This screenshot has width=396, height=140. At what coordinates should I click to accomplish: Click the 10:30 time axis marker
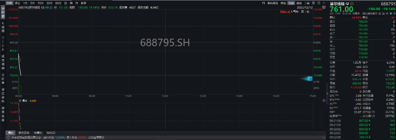(x=92, y=96)
